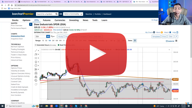Viewport: 192px width, 108px height.
Task: Click the orange 335.47 price label
Action: 175,79
